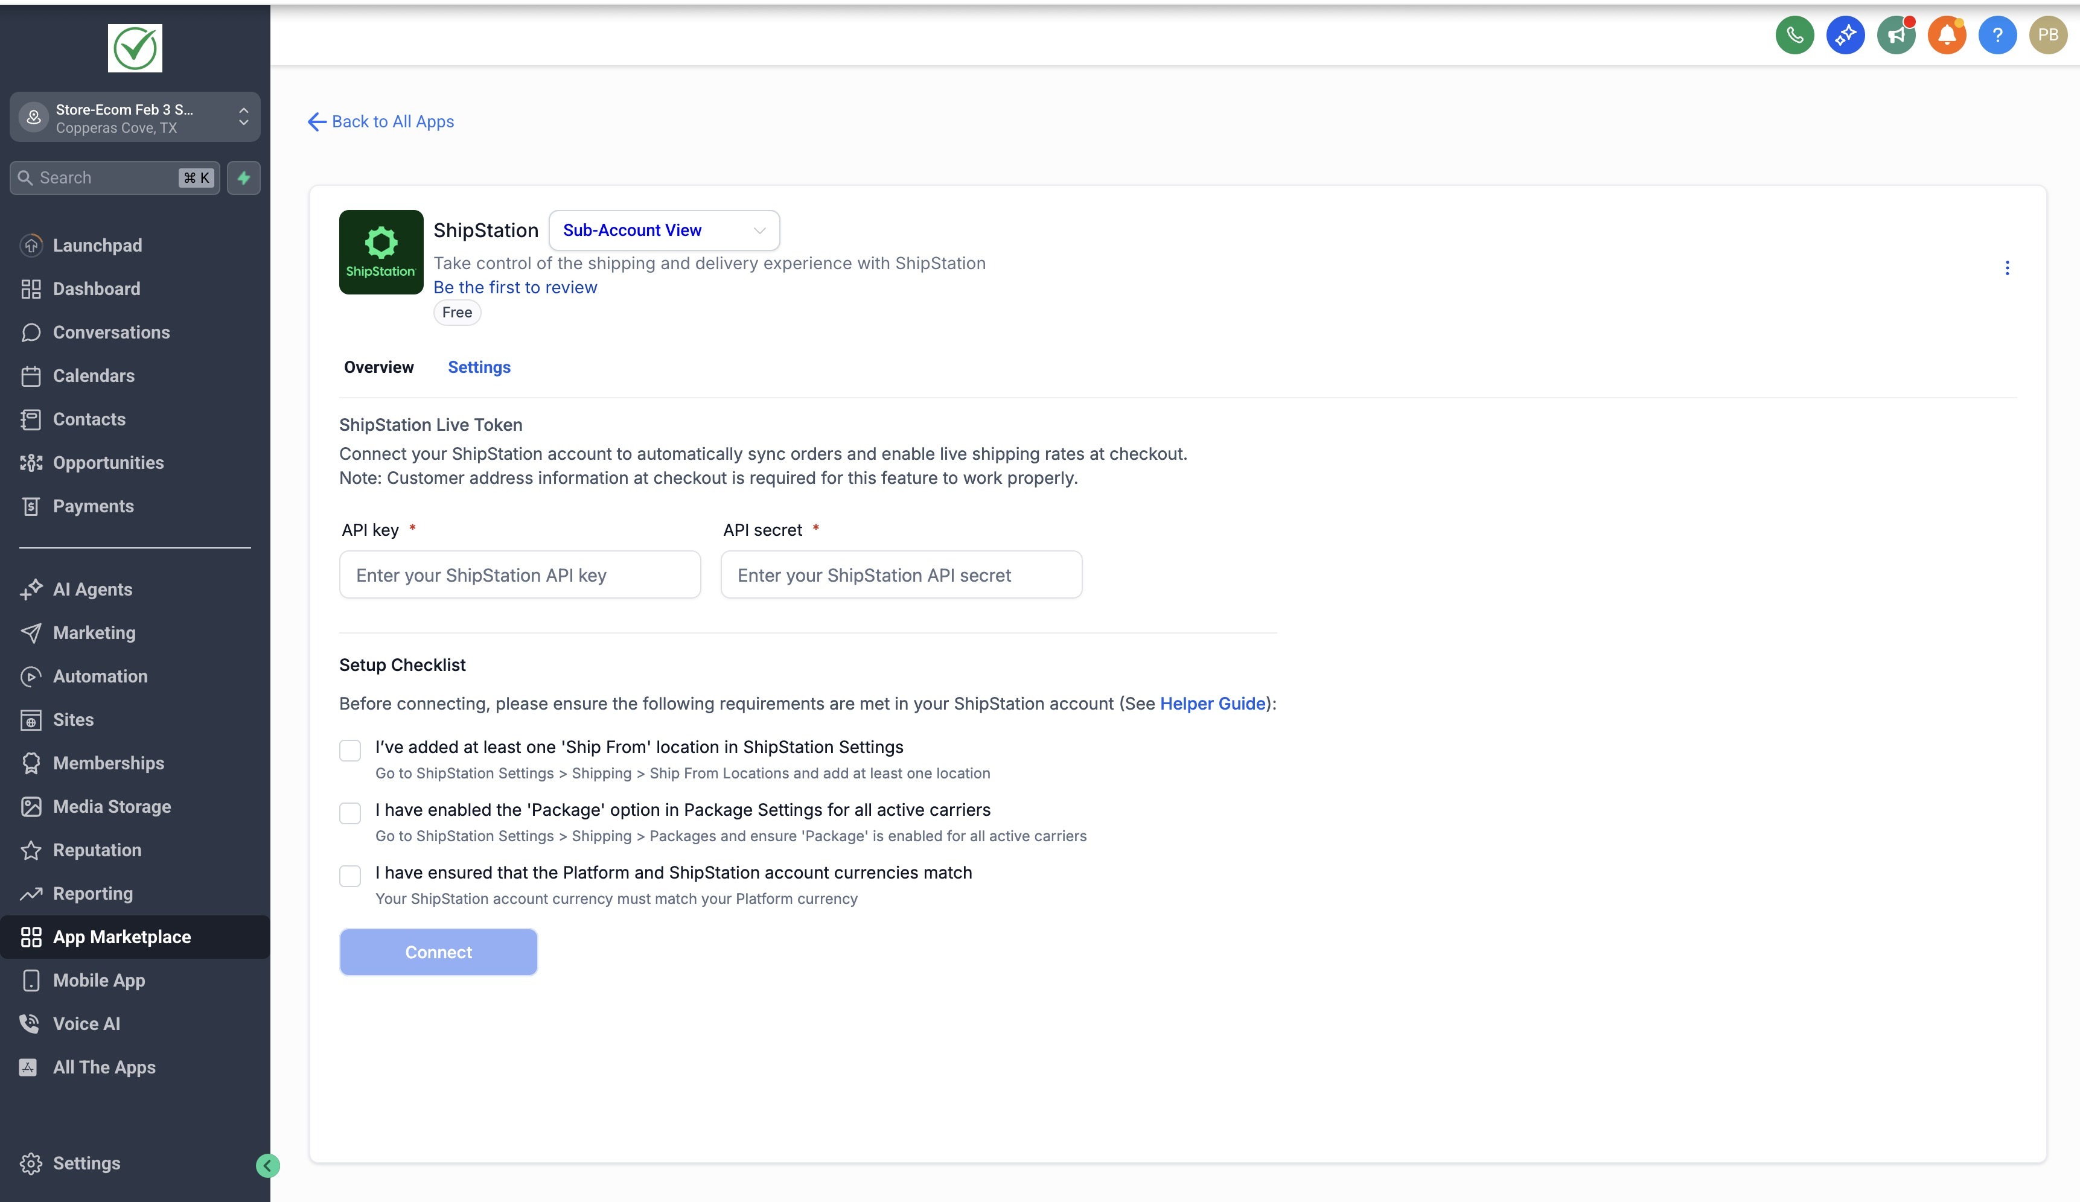Image resolution: width=2080 pixels, height=1202 pixels.
Task: Expand the Store-Ecom account switcher
Action: (x=135, y=118)
